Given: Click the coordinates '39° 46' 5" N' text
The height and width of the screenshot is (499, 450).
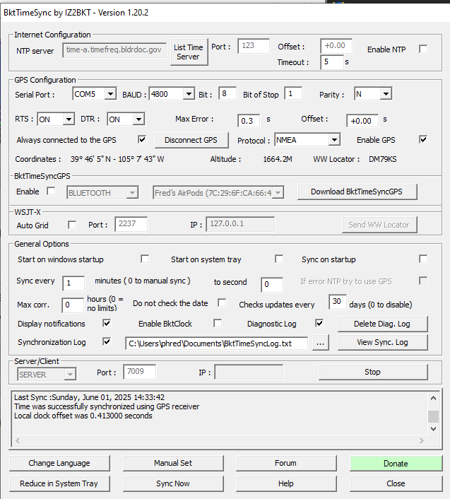Looking at the screenshot, I should click(x=90, y=159).
